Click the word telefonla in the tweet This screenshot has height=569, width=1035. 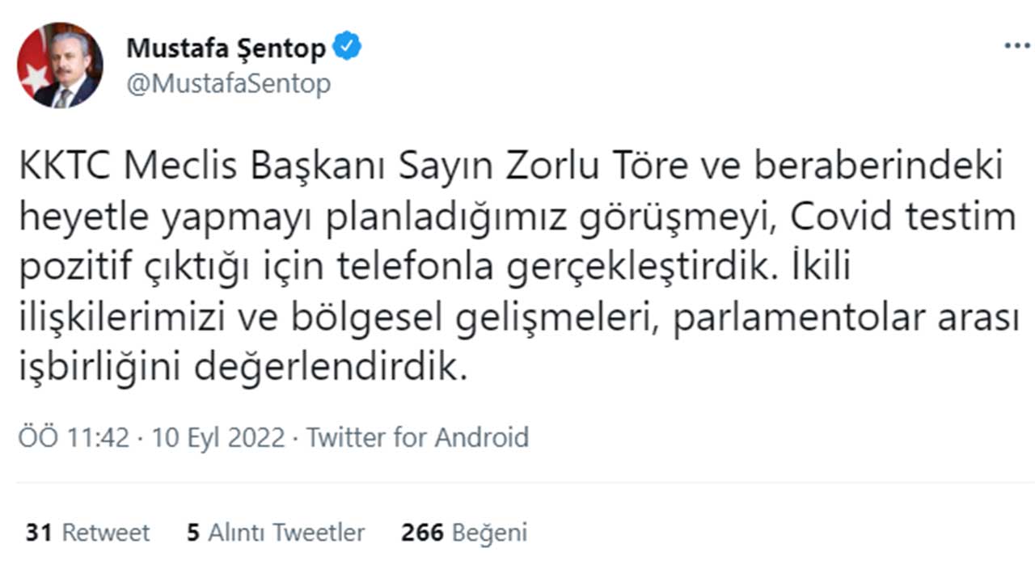[x=420, y=268]
